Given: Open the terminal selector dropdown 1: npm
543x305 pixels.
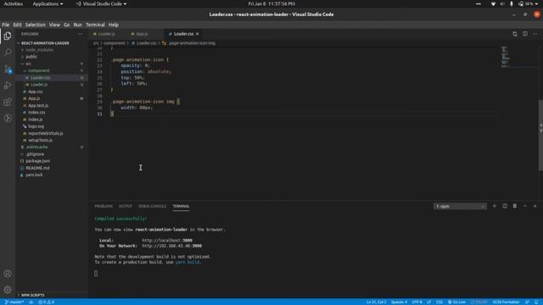Looking at the screenshot, I should (460, 206).
